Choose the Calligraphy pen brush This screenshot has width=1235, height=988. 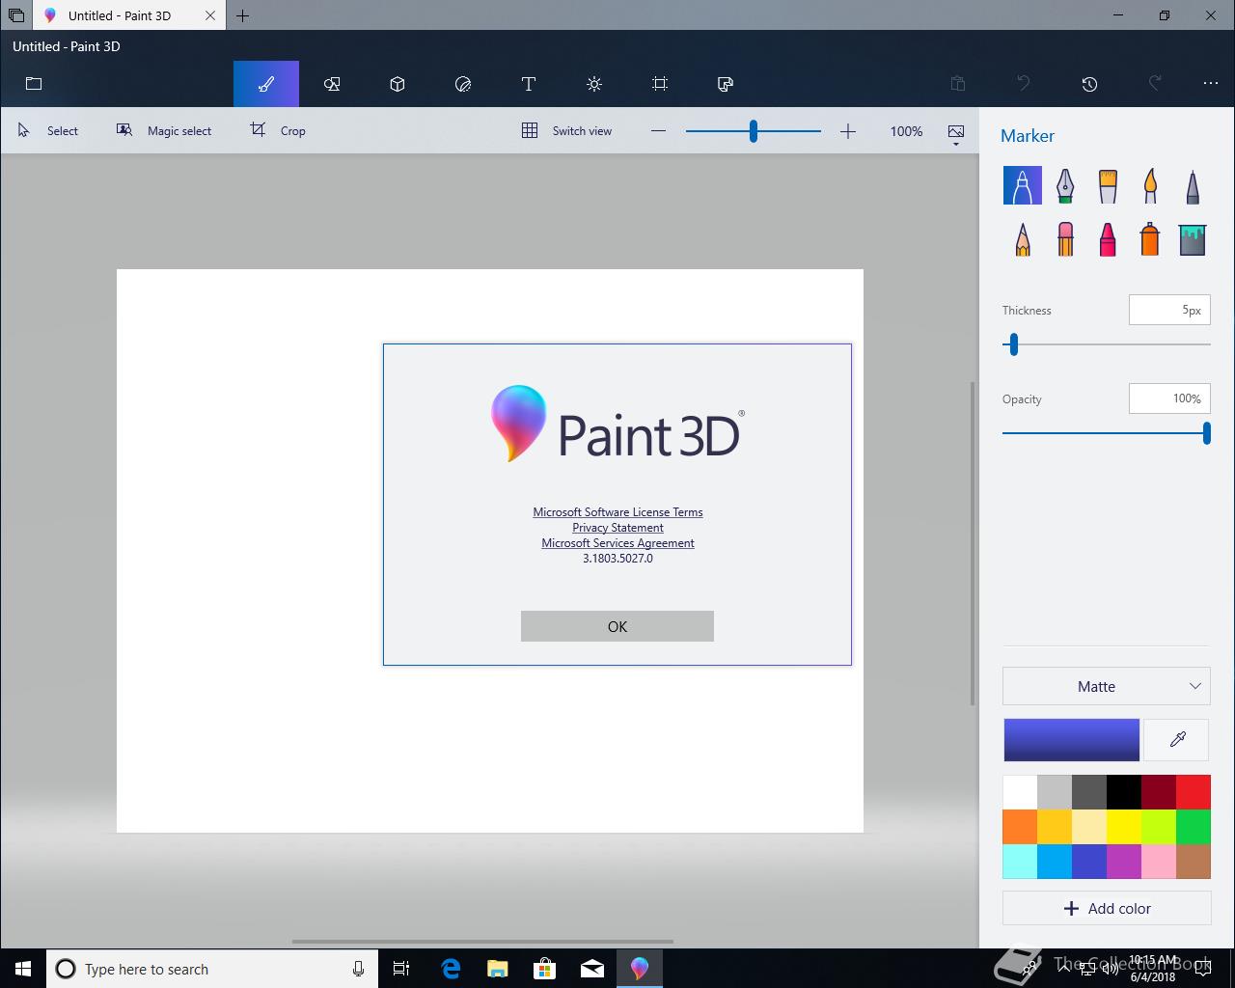click(x=1065, y=185)
